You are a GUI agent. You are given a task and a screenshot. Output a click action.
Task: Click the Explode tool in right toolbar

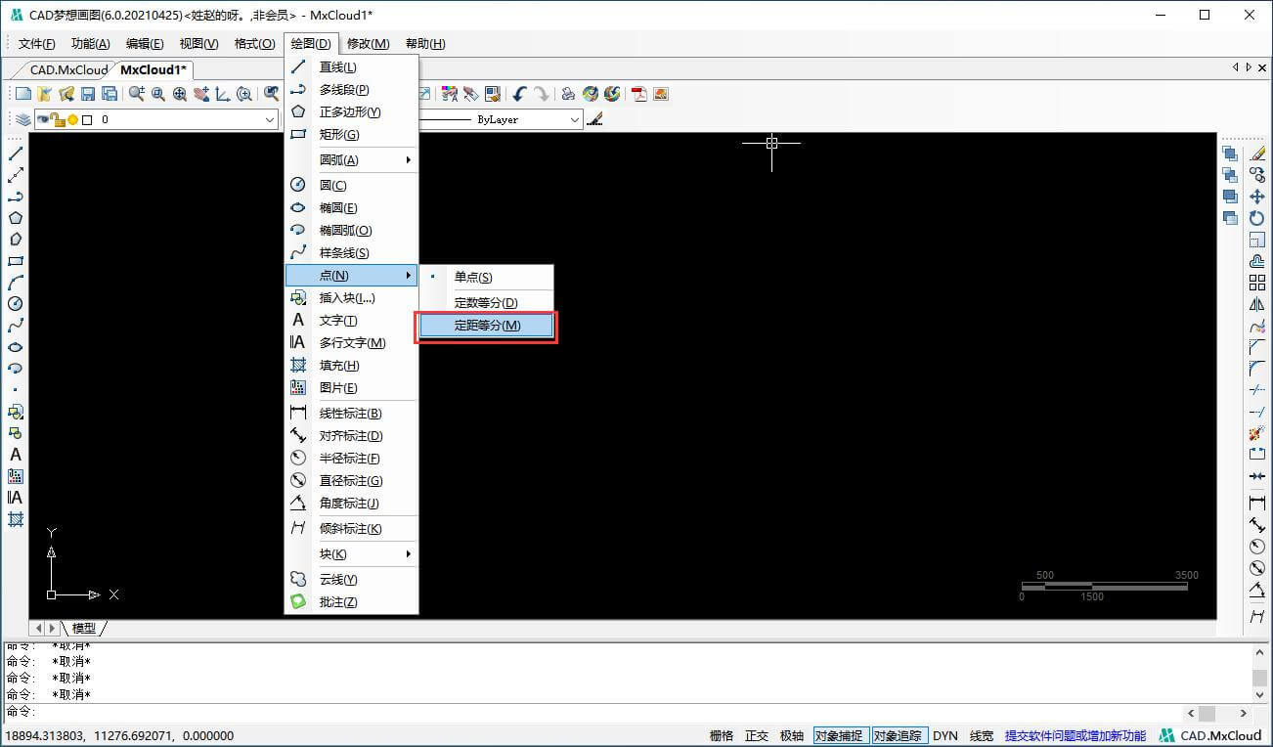pos(1257,433)
